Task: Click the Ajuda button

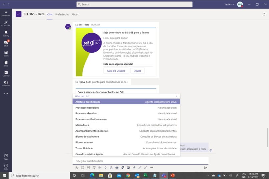Action: pyautogui.click(x=138, y=71)
